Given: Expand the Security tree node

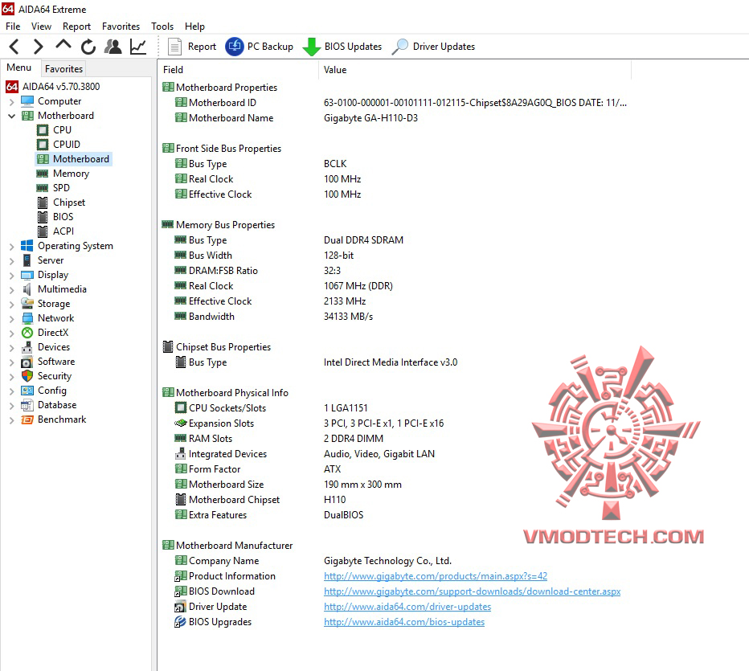Looking at the screenshot, I should tap(11, 377).
